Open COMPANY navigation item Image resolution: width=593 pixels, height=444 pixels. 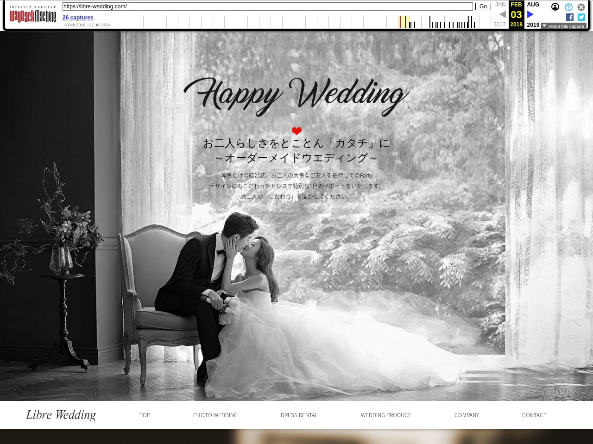(x=467, y=415)
